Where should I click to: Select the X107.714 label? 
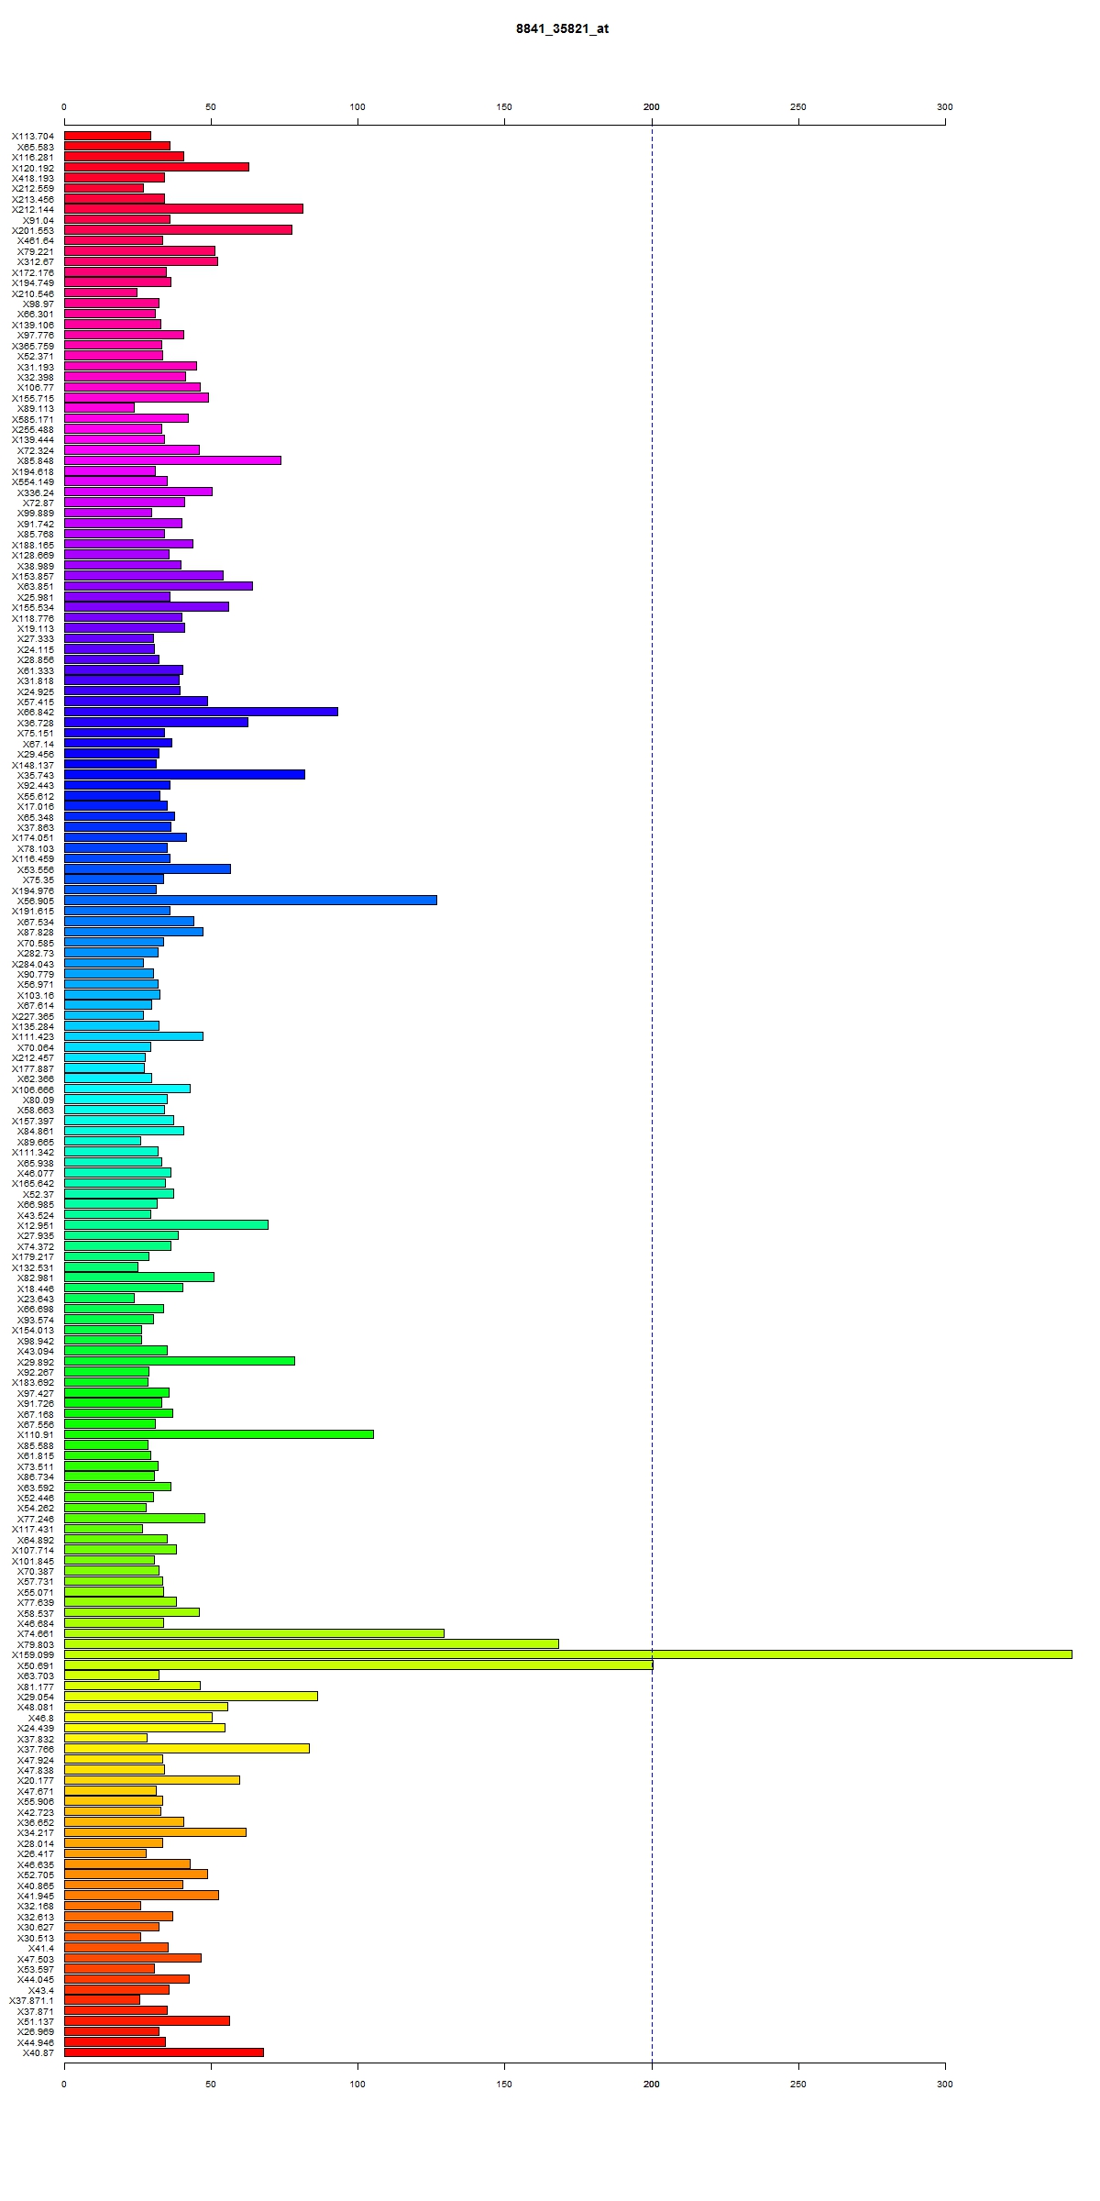tap(33, 1550)
